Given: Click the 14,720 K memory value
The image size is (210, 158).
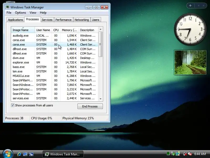Looking at the screenshot, I should click(x=71, y=62).
